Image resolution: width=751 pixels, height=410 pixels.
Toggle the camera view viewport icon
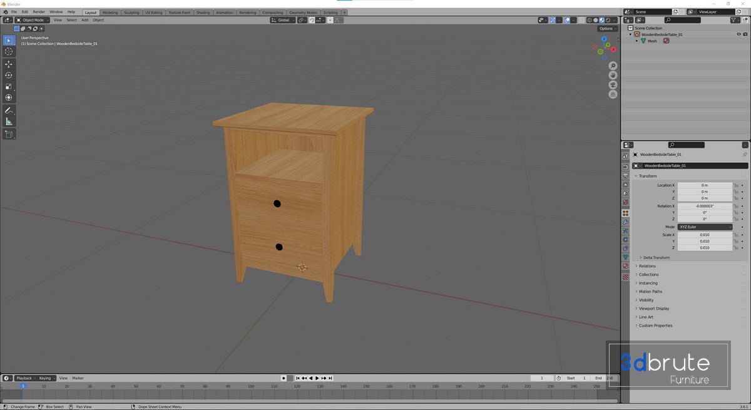click(x=613, y=85)
